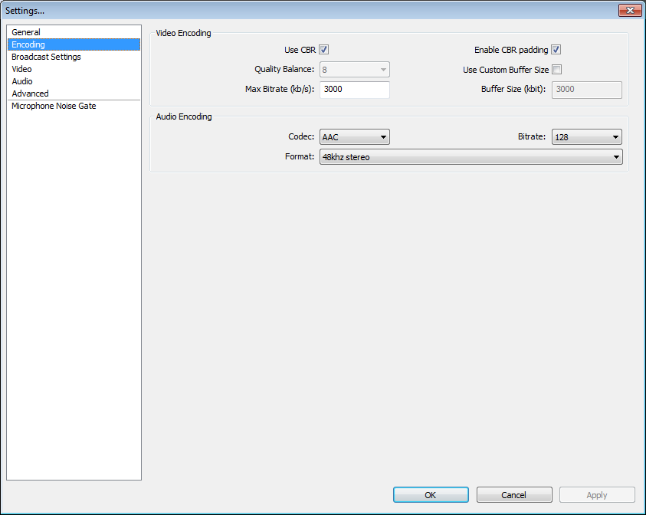Enable Use Custom Buffer Size
The width and height of the screenshot is (646, 515).
coord(557,69)
